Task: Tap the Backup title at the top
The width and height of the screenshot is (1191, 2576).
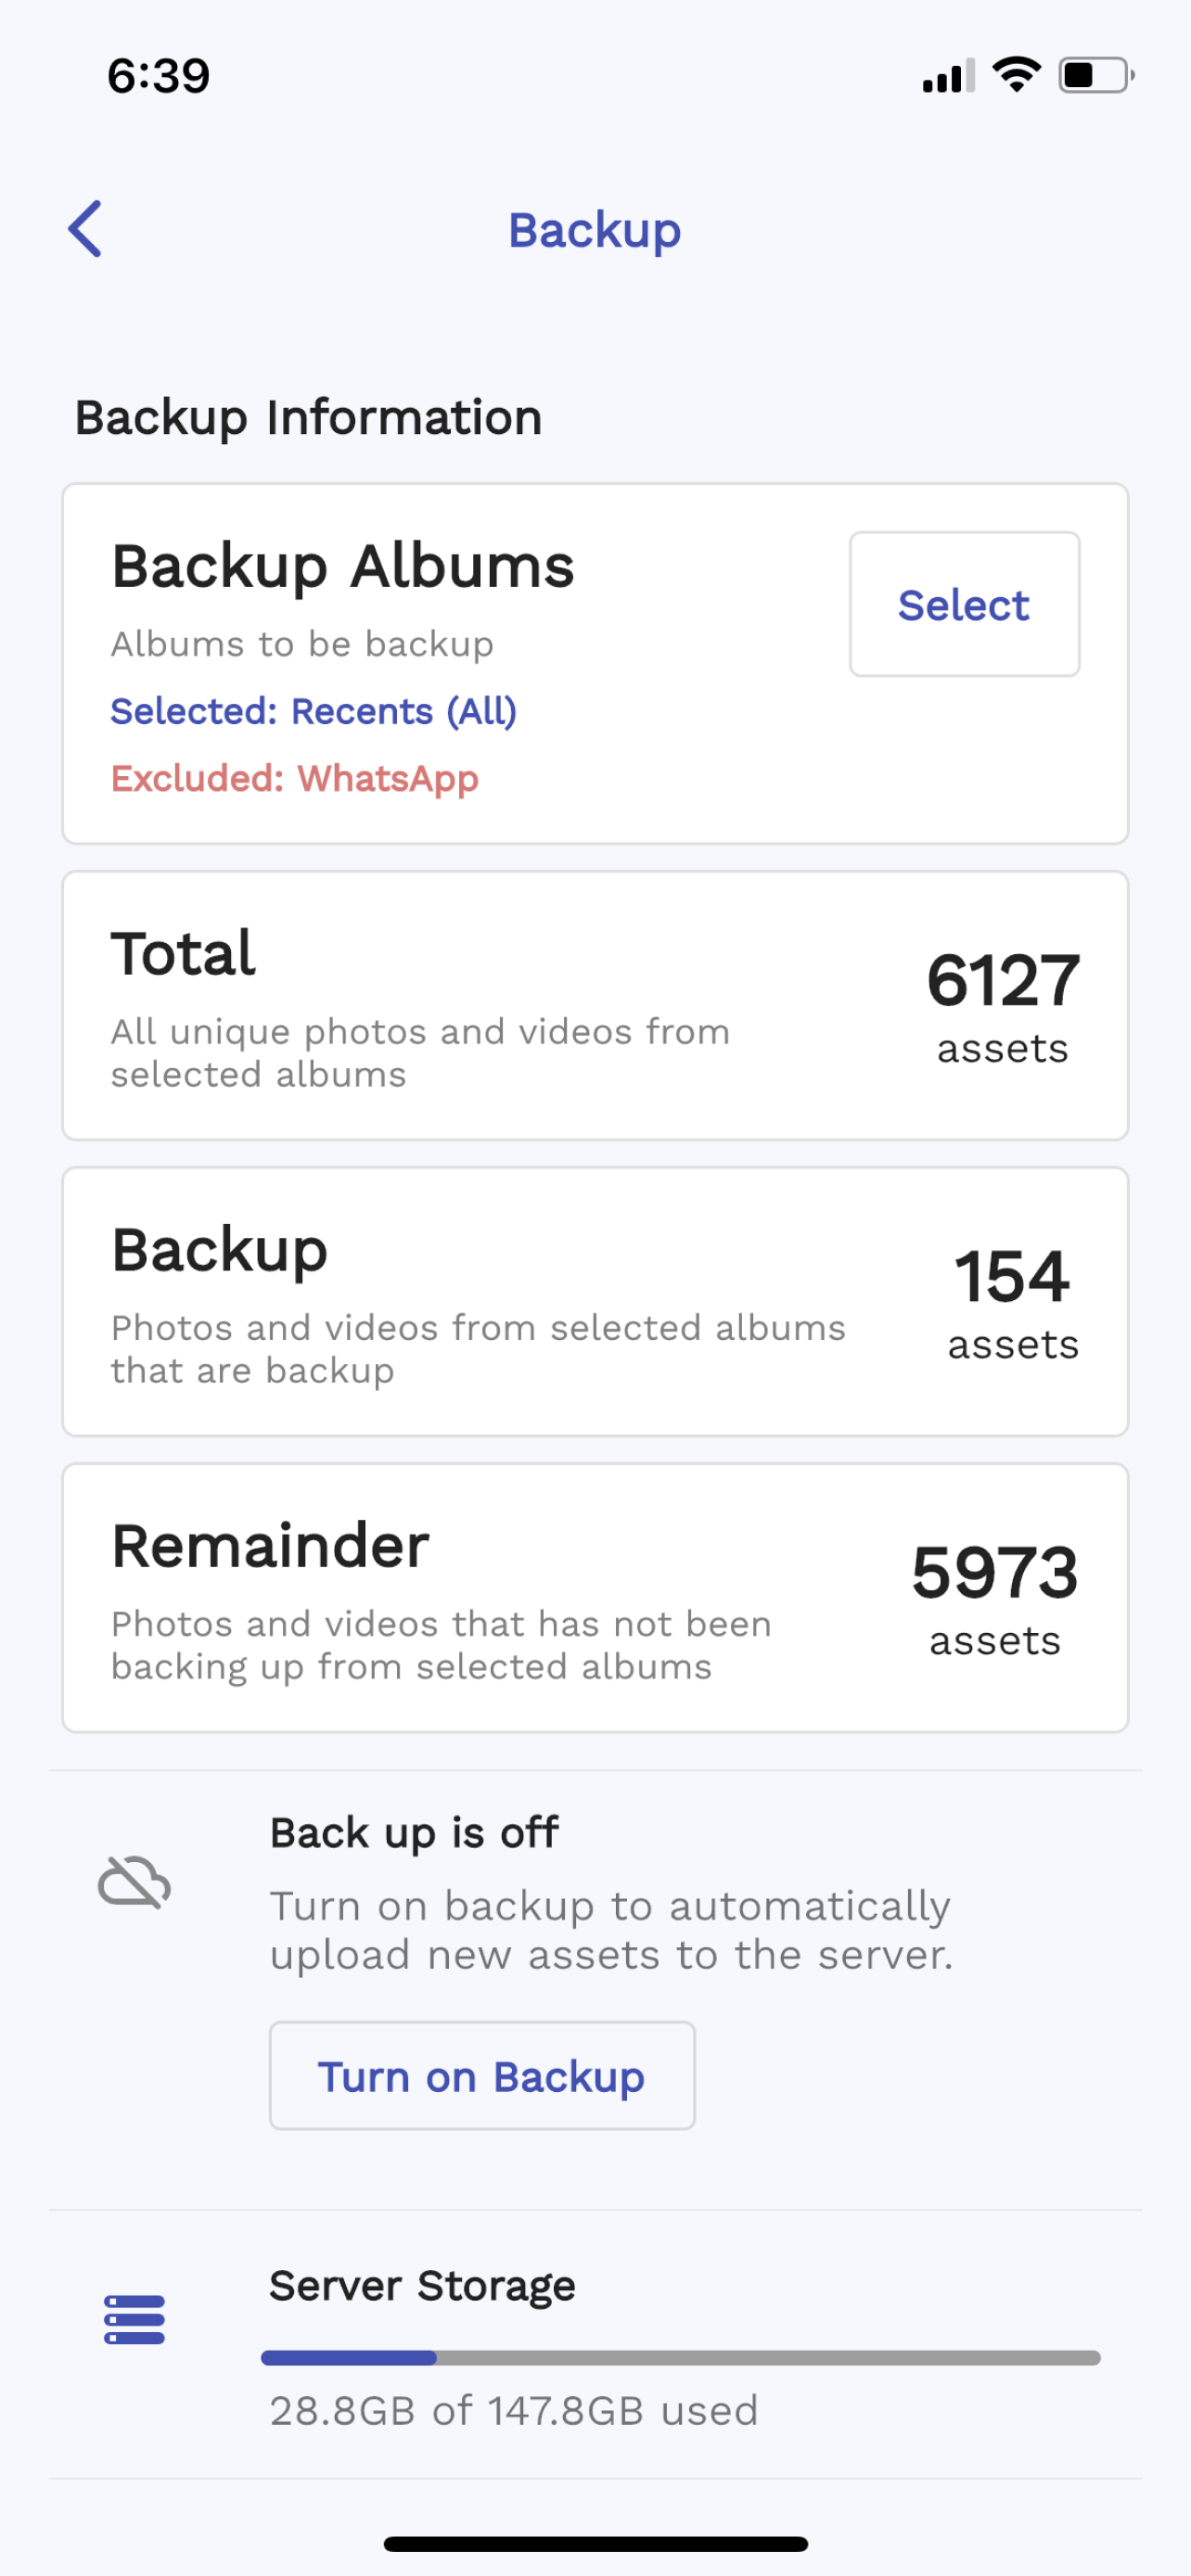Action: click(594, 229)
